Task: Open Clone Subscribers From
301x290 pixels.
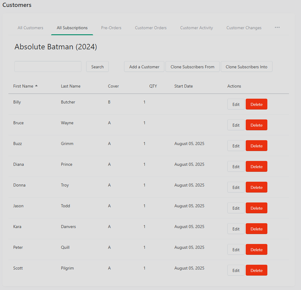Action: pyautogui.click(x=192, y=66)
